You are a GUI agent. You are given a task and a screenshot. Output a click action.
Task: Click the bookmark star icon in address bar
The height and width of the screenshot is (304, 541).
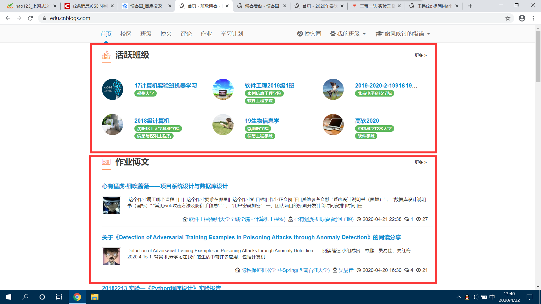508,18
